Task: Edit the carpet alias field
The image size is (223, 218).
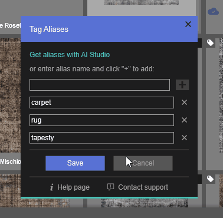Action: (101, 103)
